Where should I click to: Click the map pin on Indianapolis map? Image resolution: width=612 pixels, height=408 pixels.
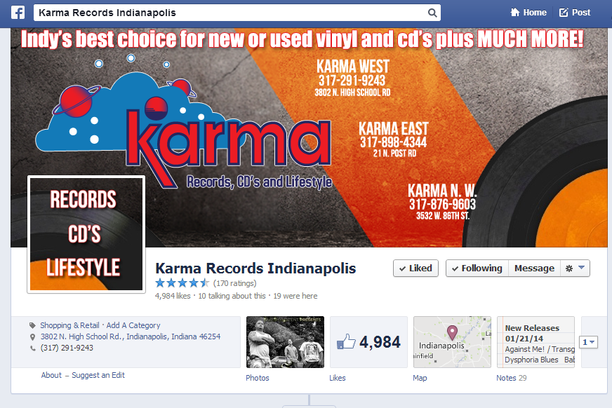tap(452, 332)
